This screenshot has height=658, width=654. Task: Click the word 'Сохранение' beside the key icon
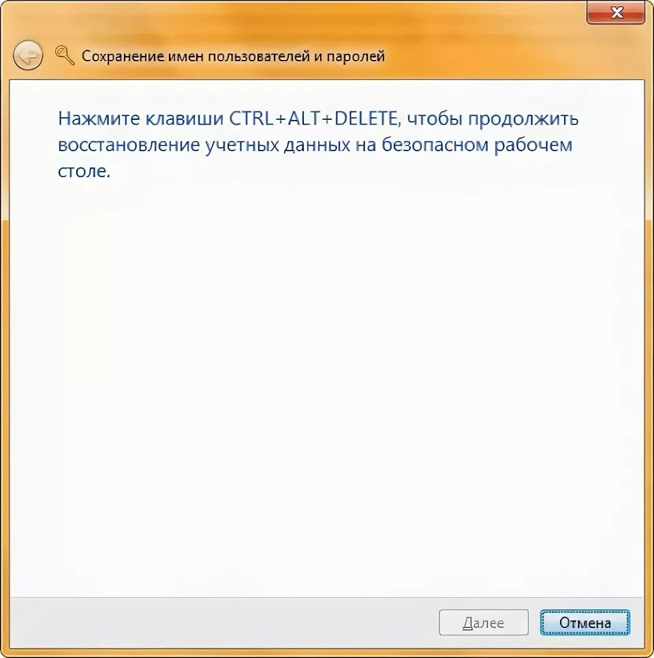(x=123, y=57)
